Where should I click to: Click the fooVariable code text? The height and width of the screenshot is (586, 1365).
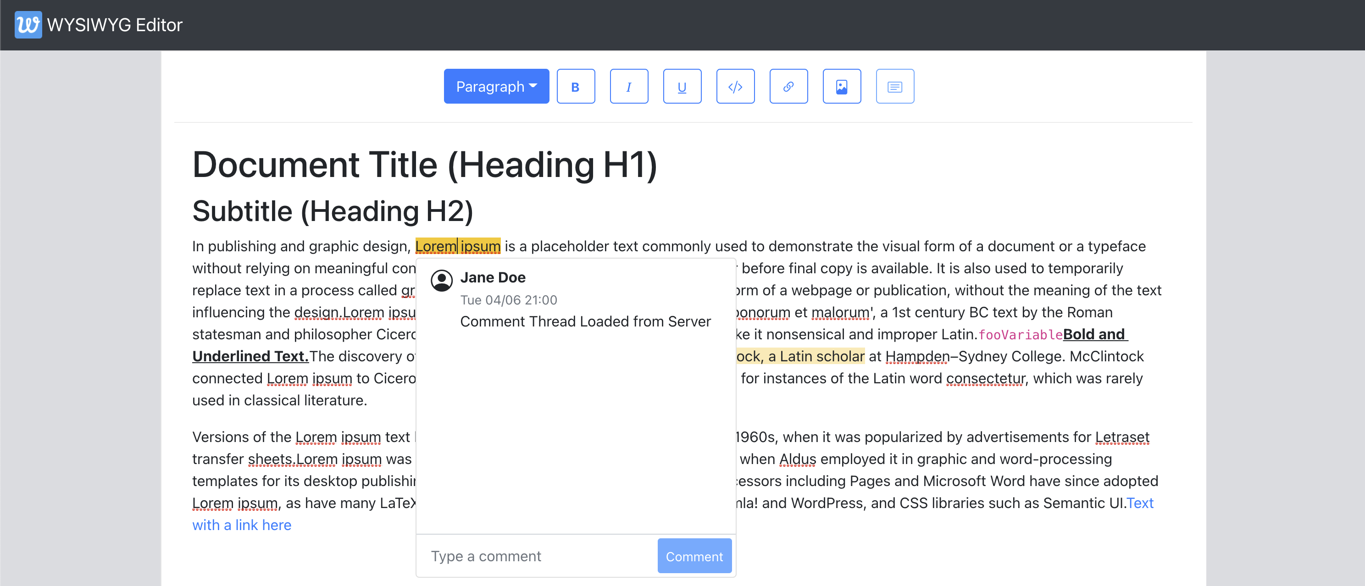(1020, 335)
